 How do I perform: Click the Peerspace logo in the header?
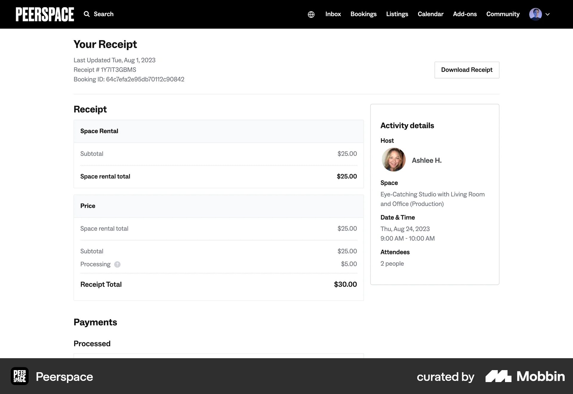pos(45,14)
